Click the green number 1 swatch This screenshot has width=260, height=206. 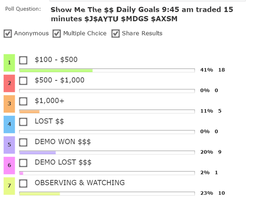[9, 63]
